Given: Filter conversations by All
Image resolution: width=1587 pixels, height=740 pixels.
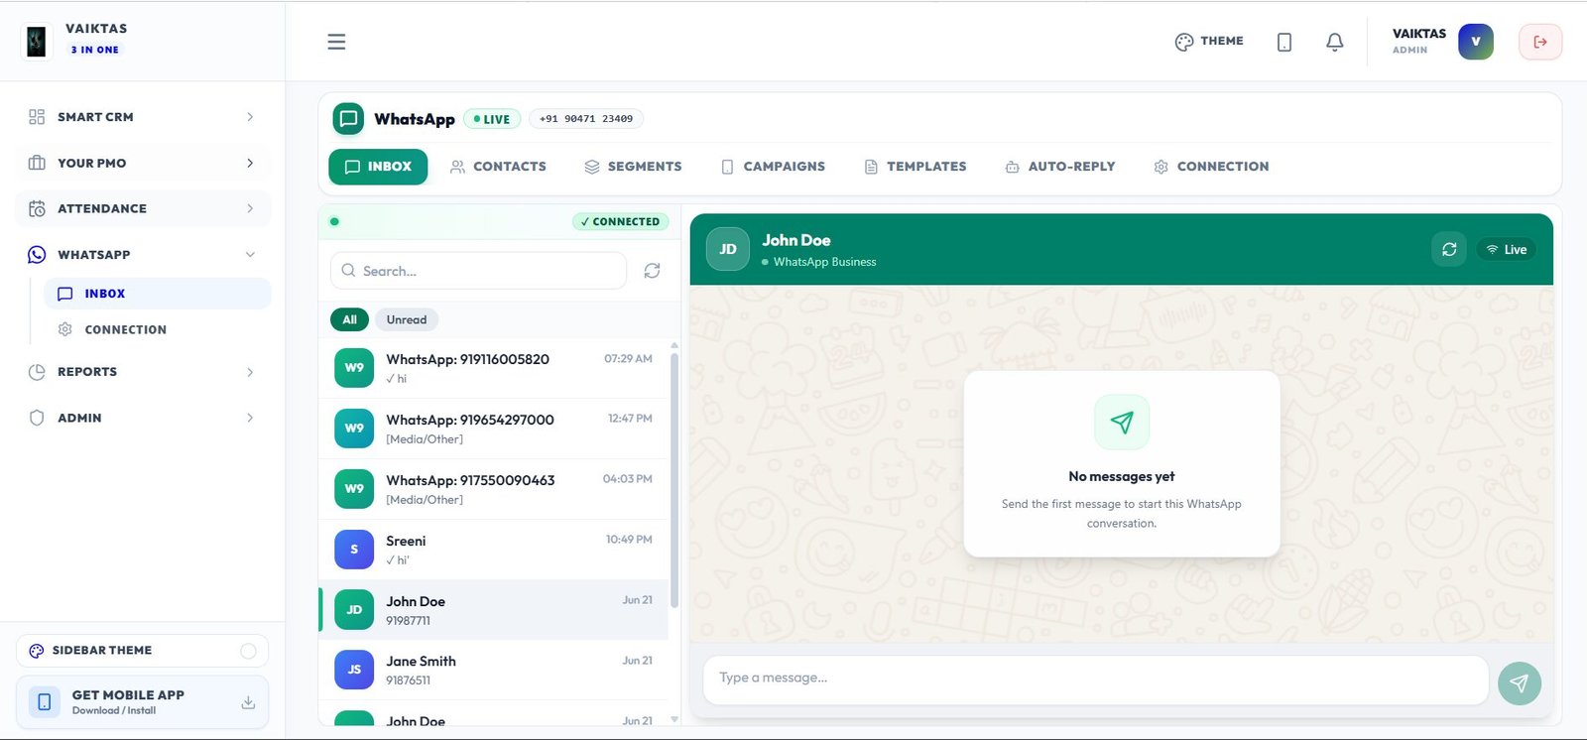Looking at the screenshot, I should pos(349,319).
